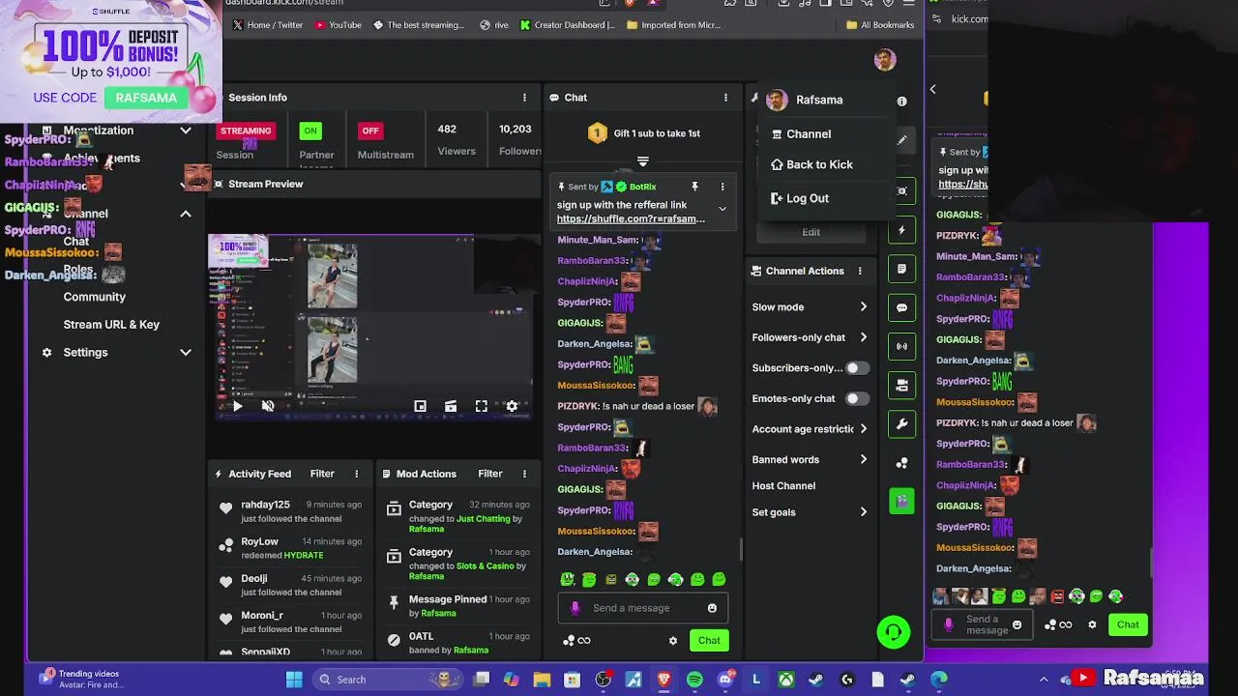1238x696 pixels.
Task: Click the green clapperboard sidebar icon
Action: 901,501
